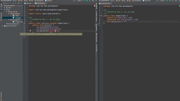This screenshot has width=180, height=101.
Task: Click Make Project icon in left window toolbar
Action: click(x=74, y=1)
